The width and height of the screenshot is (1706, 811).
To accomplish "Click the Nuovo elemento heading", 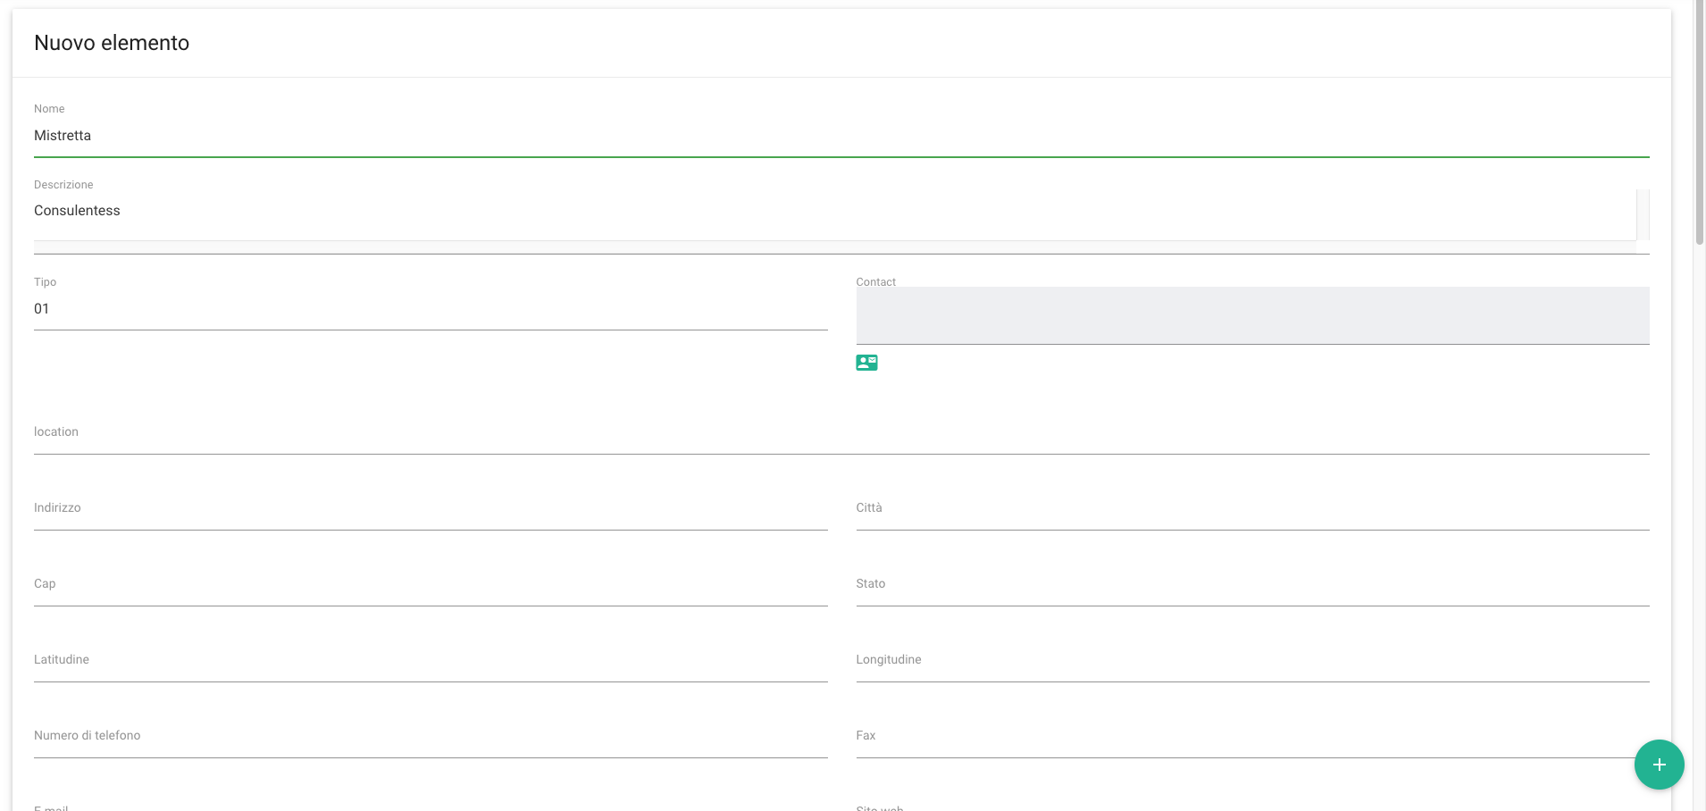I will (112, 43).
